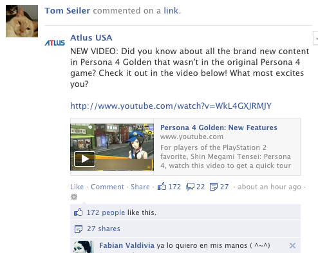Click the comment bubble icon showing 22
Viewport: 318px width, 253px height.
[x=190, y=187]
